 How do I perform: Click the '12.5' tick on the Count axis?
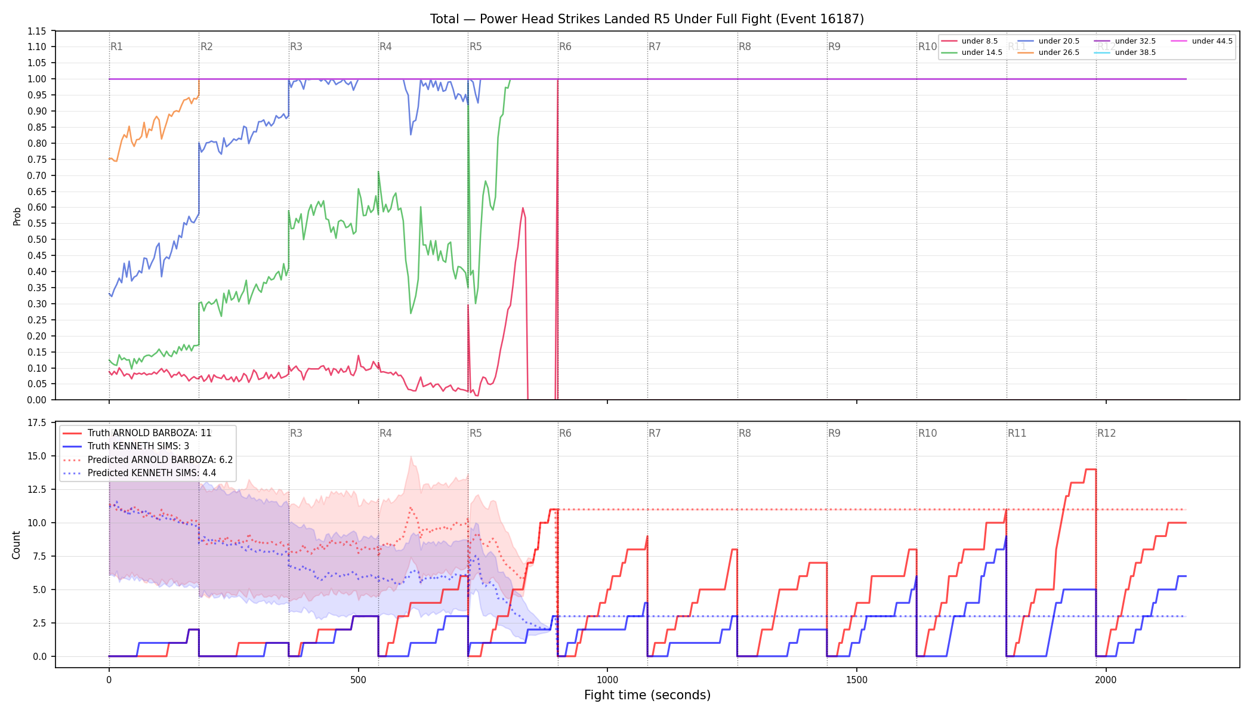click(x=37, y=489)
